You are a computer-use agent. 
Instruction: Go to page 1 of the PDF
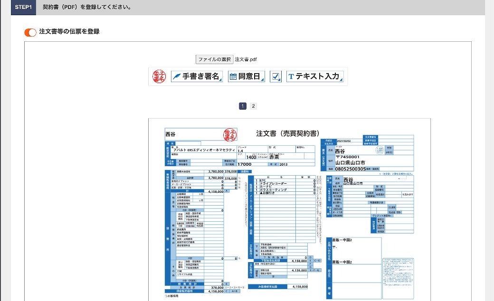click(243, 106)
